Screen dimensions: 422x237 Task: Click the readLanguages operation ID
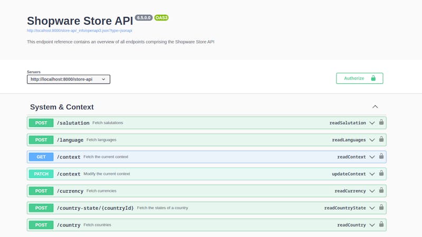349,140
